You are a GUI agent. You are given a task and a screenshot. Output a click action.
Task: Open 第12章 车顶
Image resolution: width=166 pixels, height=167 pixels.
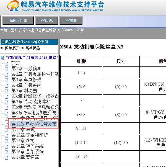(x=23, y=130)
